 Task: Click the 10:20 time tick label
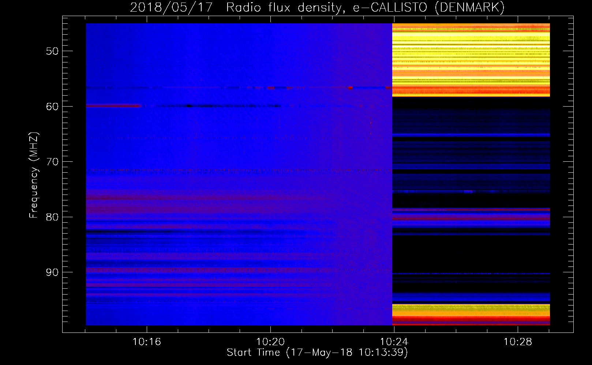tap(270, 342)
